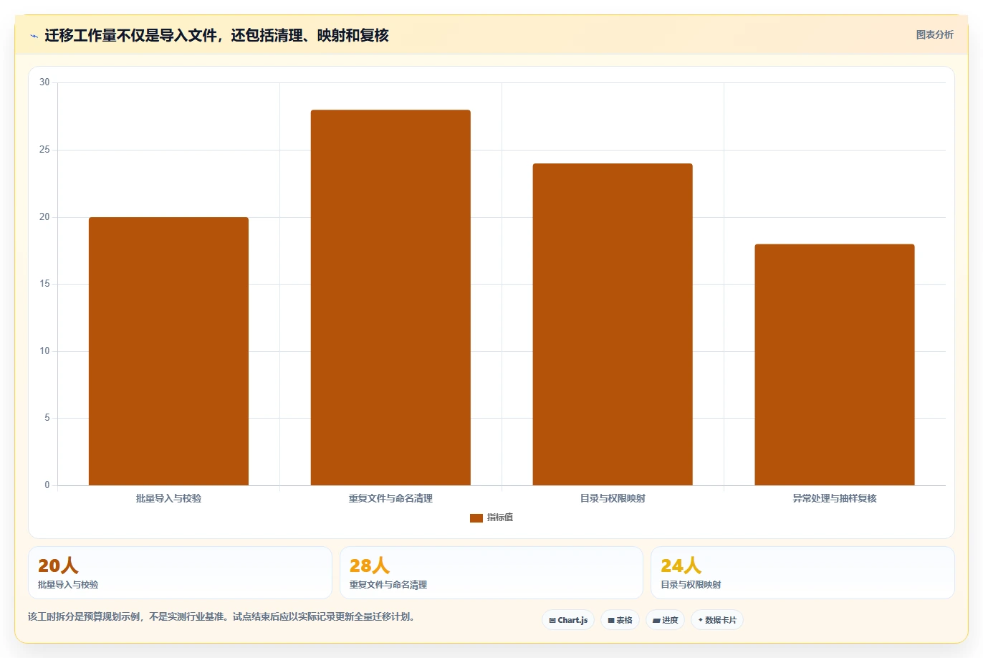
Task: Click the y-axis tick label 15
Action: point(44,284)
